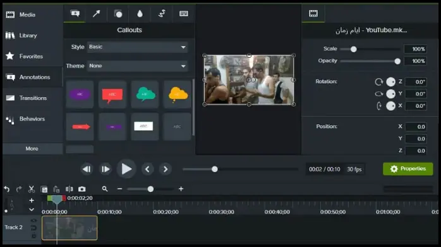
Task: Expand the track options chevron
Action: (32, 210)
